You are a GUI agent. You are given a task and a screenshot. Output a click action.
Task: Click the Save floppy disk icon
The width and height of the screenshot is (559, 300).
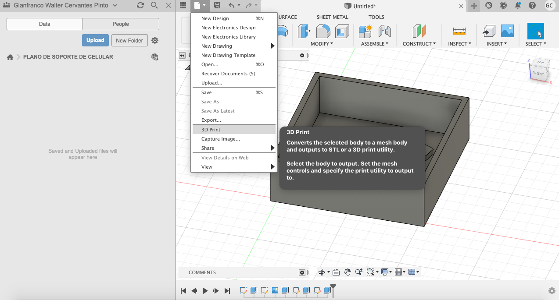point(217,6)
